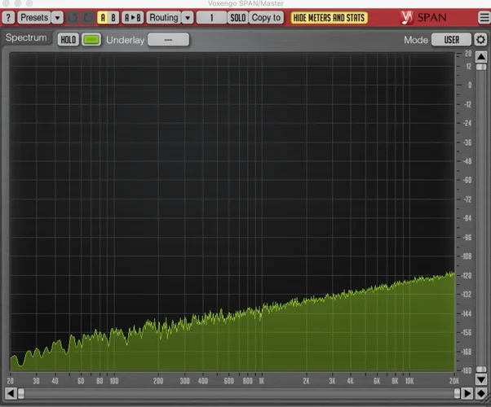Click the undo arrow icon
This screenshot has height=407, width=491.
73,17
